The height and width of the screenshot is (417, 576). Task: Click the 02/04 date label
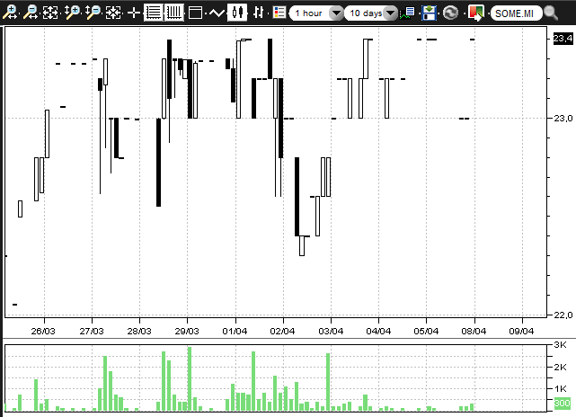pos(282,331)
